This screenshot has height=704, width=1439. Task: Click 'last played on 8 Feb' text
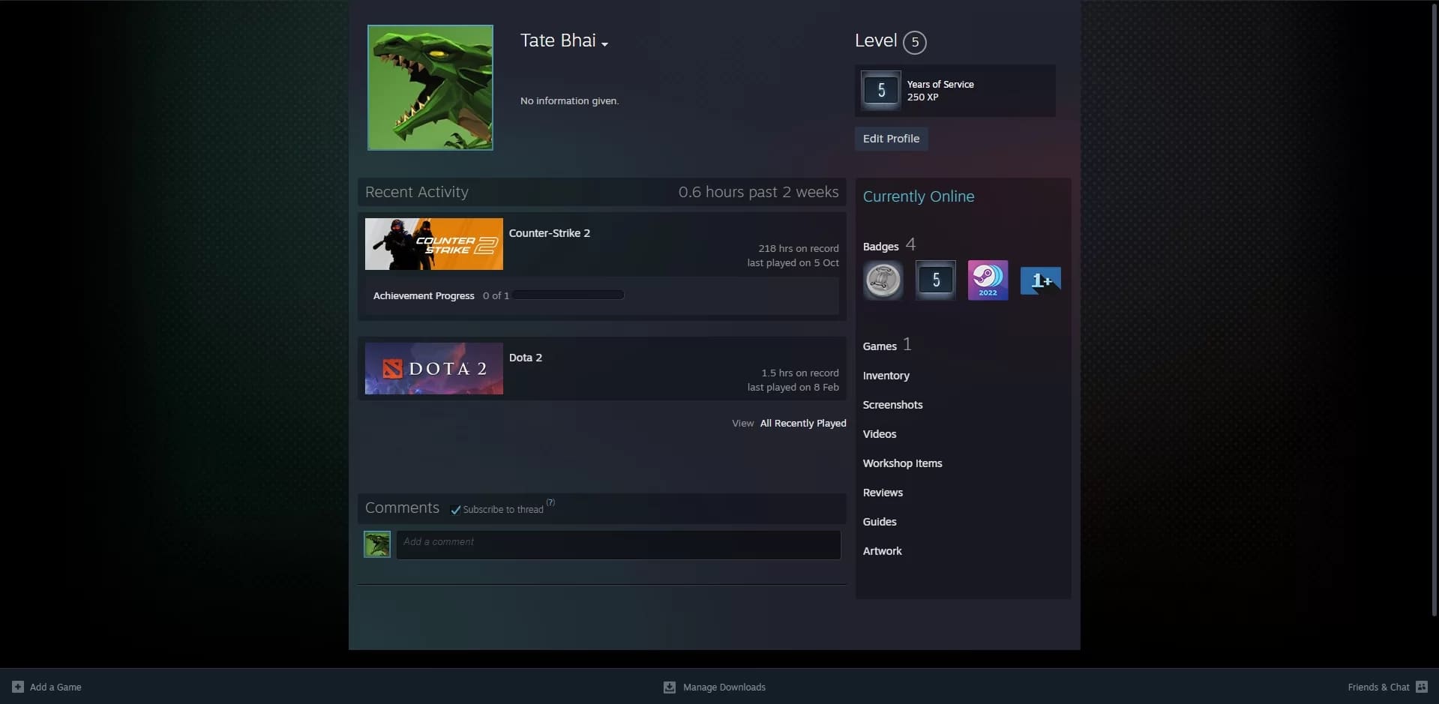[793, 388]
